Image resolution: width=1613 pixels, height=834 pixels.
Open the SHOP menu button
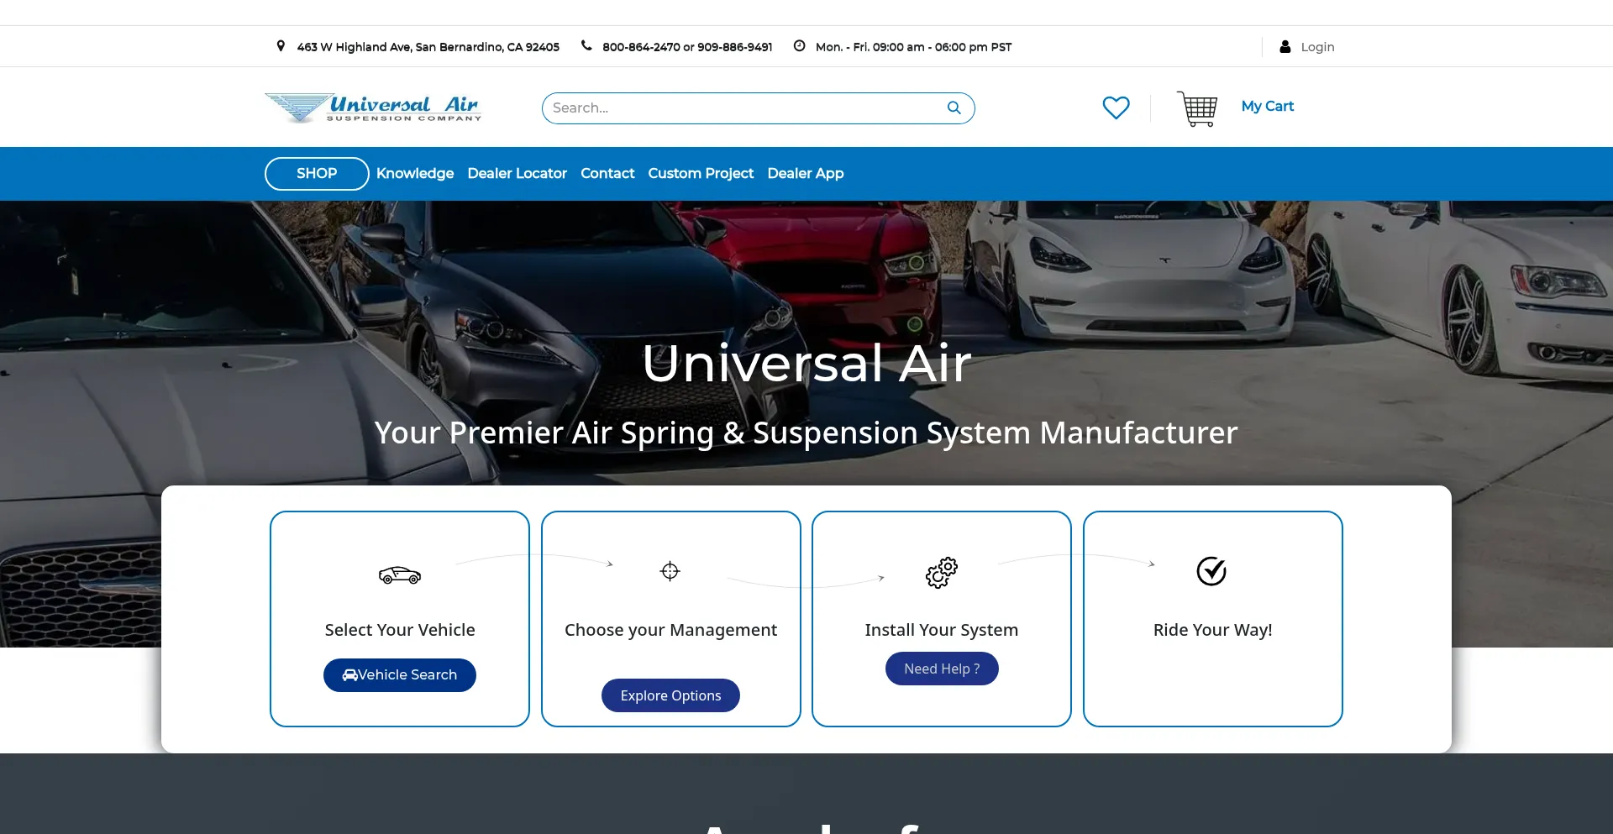(317, 174)
